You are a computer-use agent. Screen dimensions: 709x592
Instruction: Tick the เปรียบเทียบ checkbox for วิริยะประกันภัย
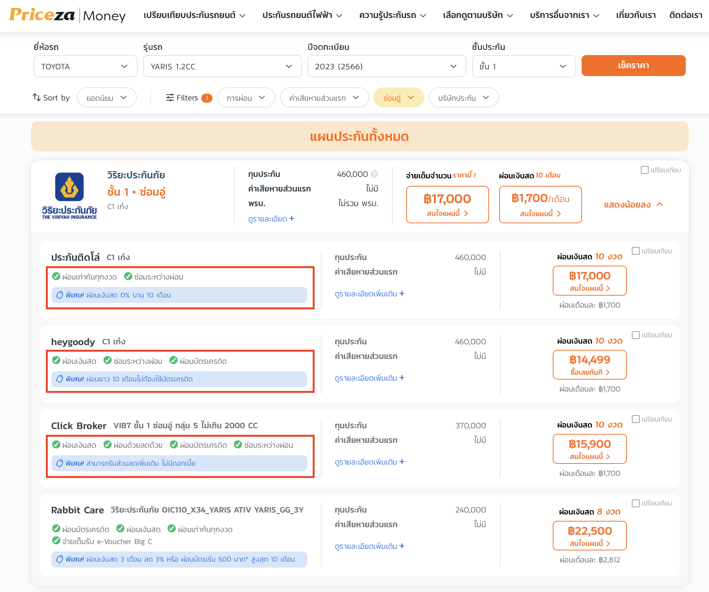point(645,170)
